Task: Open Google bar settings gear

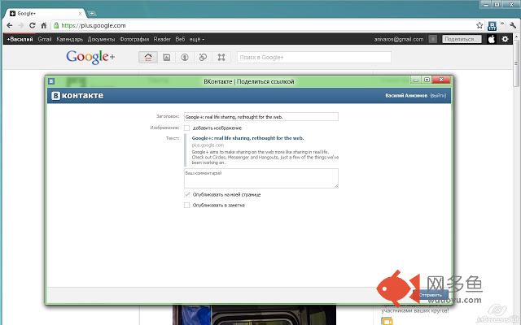Action: (x=505, y=39)
